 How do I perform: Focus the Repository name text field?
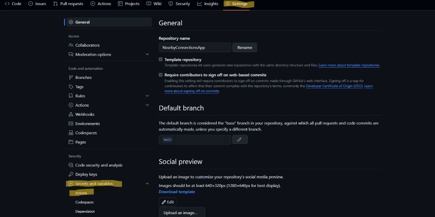pyautogui.click(x=195, y=47)
